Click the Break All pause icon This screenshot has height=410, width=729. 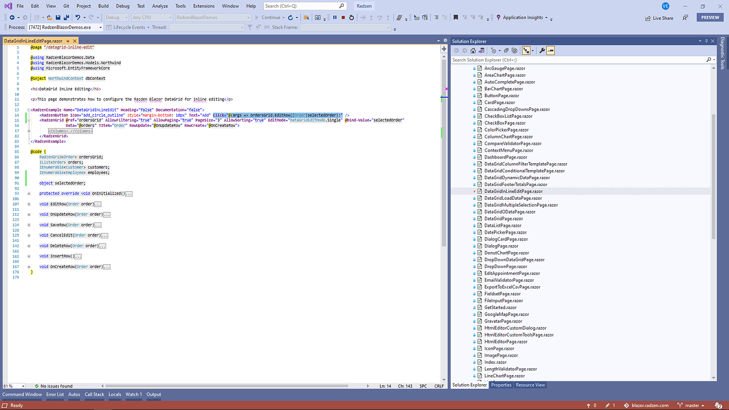tap(334, 17)
